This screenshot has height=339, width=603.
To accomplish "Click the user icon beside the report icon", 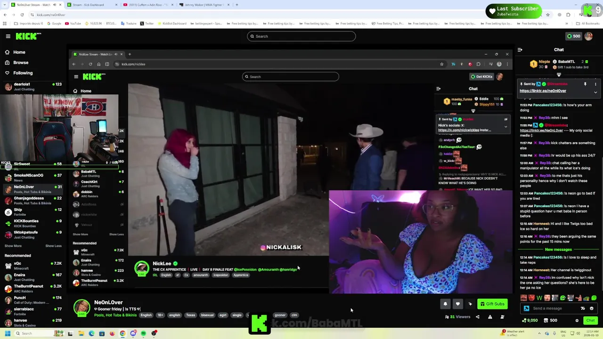I will 502,317.
